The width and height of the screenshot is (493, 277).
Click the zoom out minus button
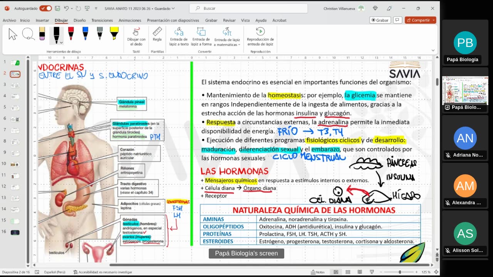381,272
